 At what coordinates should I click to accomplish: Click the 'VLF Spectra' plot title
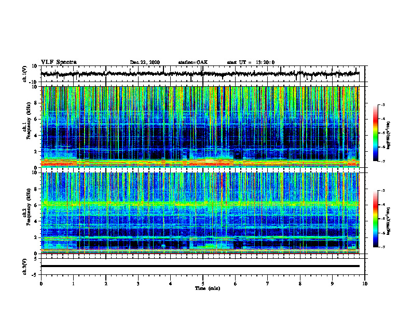click(59, 62)
